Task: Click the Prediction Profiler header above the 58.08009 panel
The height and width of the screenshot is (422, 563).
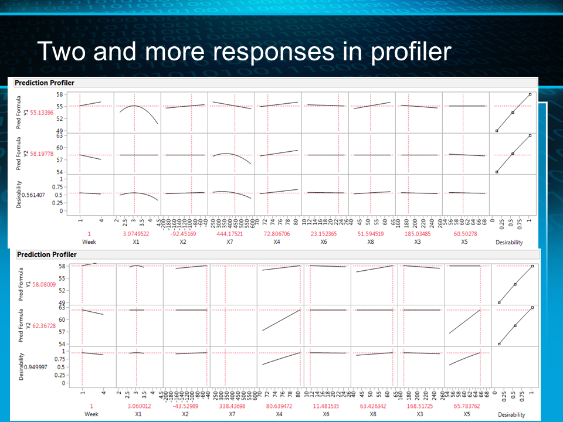Action: [47, 255]
